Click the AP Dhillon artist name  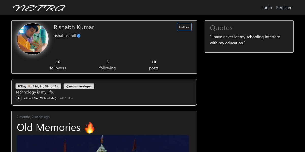[x=66, y=98]
